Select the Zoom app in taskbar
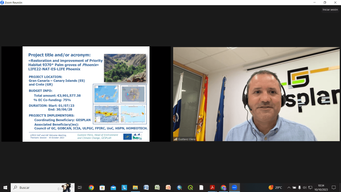The width and height of the screenshot is (341, 192). (234, 188)
